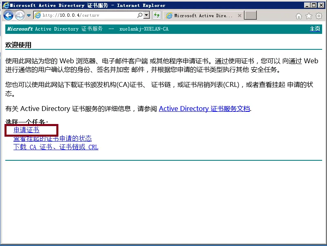Open 查看挂起的证书申请的状态 link

(x=53, y=138)
